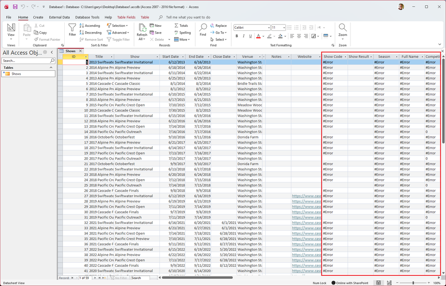Screen dimensions: 446x286
Task: Save the current record
Action: [x=156, y=33]
